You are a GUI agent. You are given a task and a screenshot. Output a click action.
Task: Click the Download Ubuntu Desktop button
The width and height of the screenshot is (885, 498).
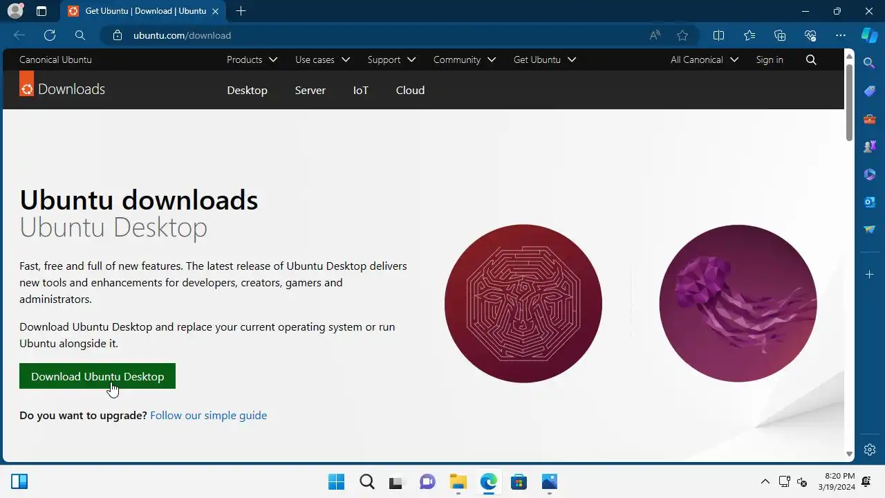[97, 376]
